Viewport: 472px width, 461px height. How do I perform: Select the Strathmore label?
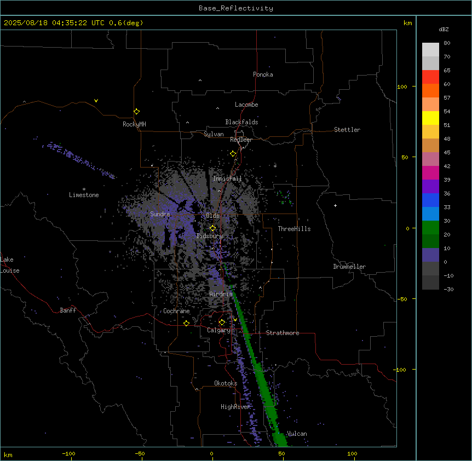(x=283, y=333)
